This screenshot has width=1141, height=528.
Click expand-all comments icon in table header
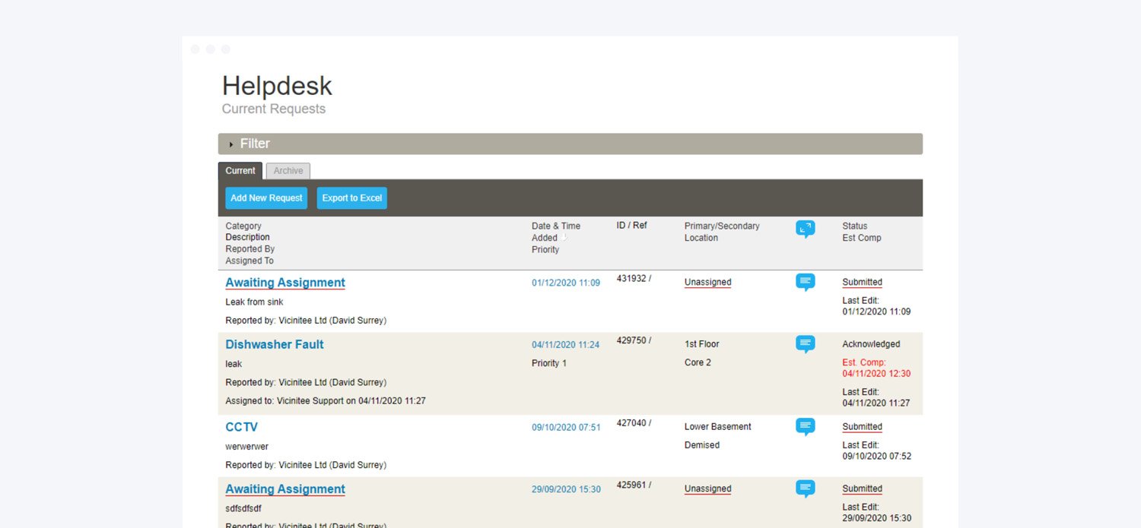click(x=805, y=229)
